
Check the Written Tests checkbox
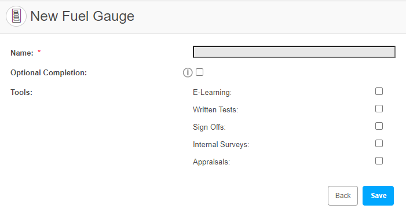tap(379, 108)
